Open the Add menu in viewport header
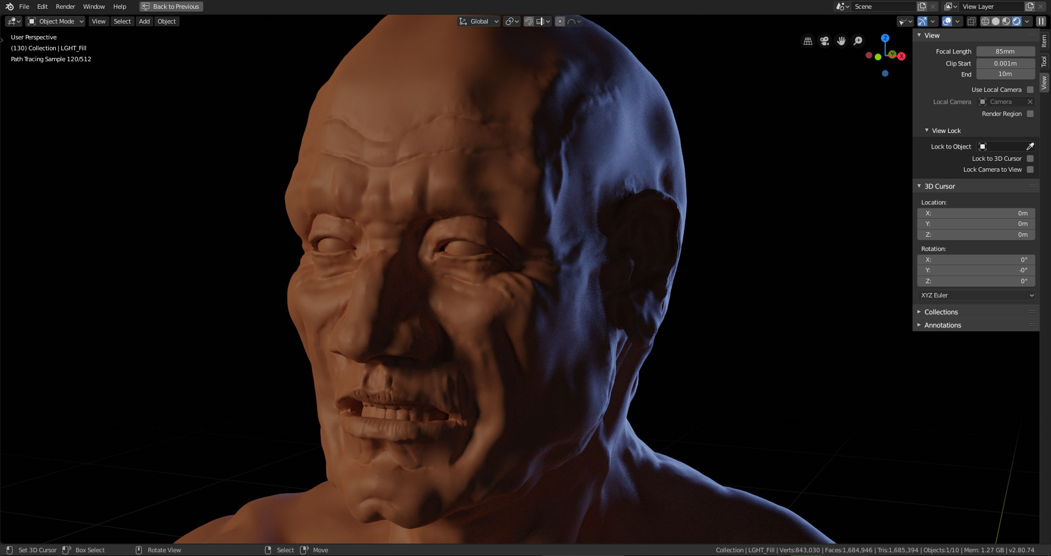Screen dimensions: 1051x556 click(144, 21)
